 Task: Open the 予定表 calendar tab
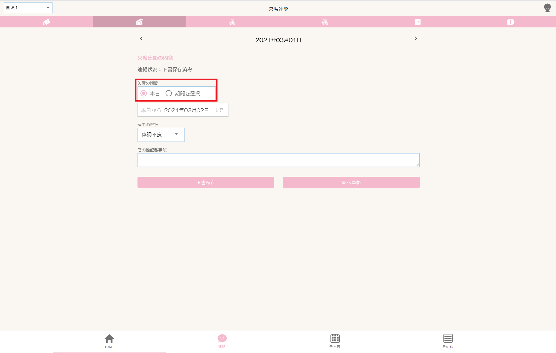[x=335, y=341]
